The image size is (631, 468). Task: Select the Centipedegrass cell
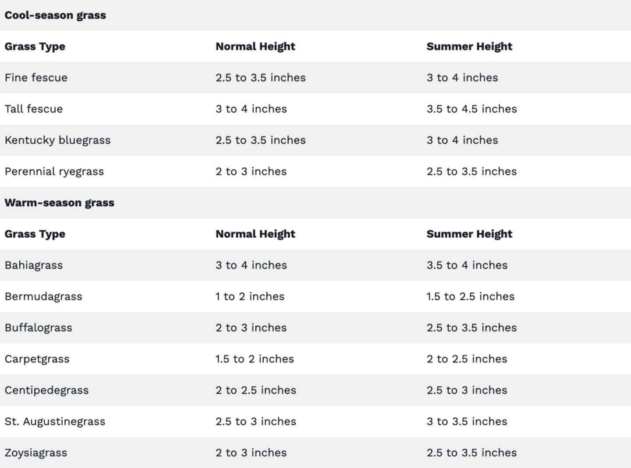pos(46,391)
